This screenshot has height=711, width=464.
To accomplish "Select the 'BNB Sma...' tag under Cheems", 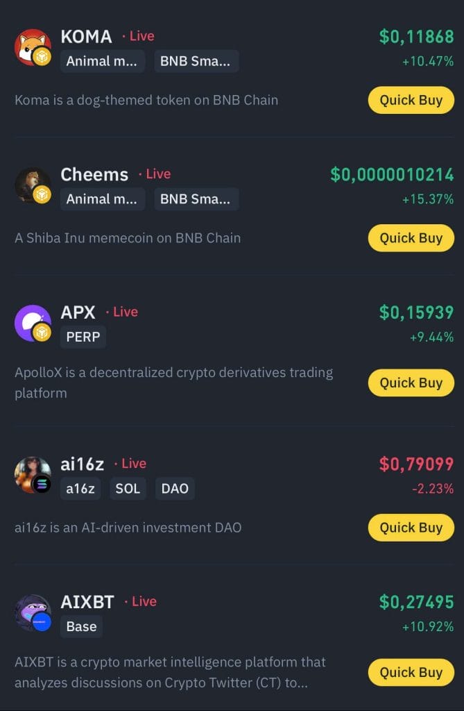I will pos(196,199).
